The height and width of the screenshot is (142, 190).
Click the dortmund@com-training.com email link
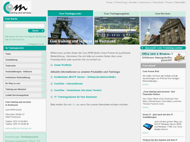[18, 128]
